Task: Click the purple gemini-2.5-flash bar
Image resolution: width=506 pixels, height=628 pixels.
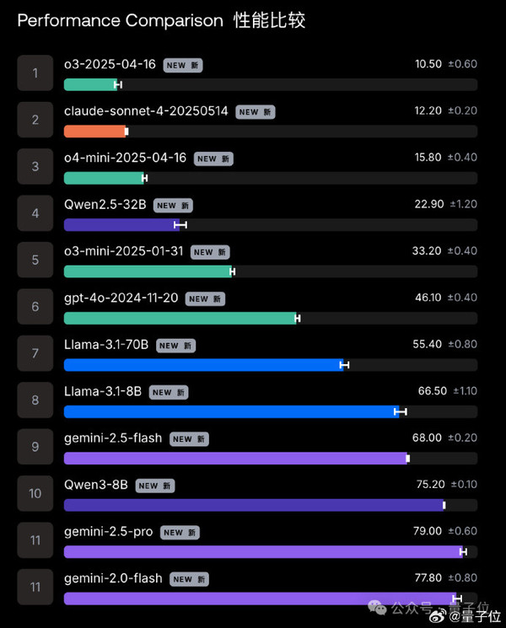Action: pos(236,459)
